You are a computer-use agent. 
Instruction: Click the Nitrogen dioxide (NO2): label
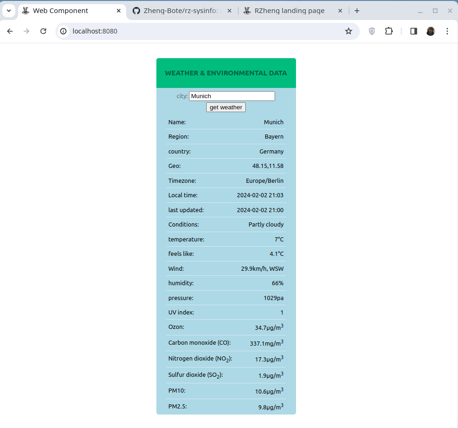200,359
